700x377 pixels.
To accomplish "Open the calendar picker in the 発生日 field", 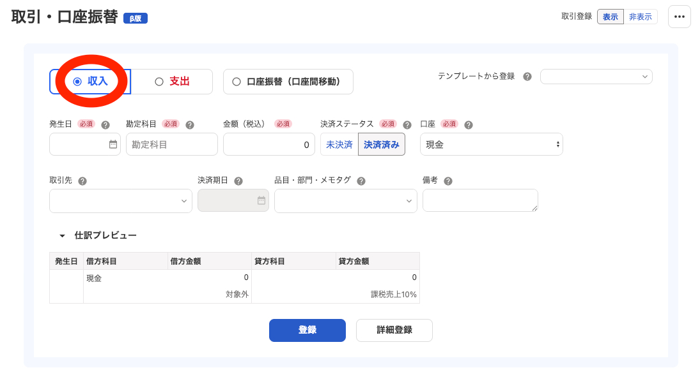I will (x=114, y=144).
